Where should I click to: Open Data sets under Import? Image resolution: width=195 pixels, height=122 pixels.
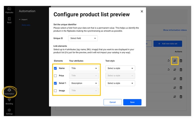tap(26, 25)
